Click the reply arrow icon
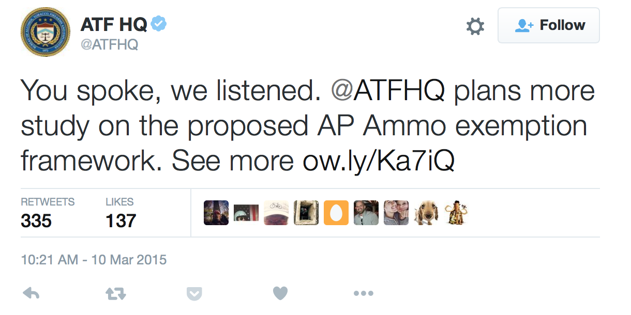The height and width of the screenshot is (315, 631). click(x=31, y=293)
